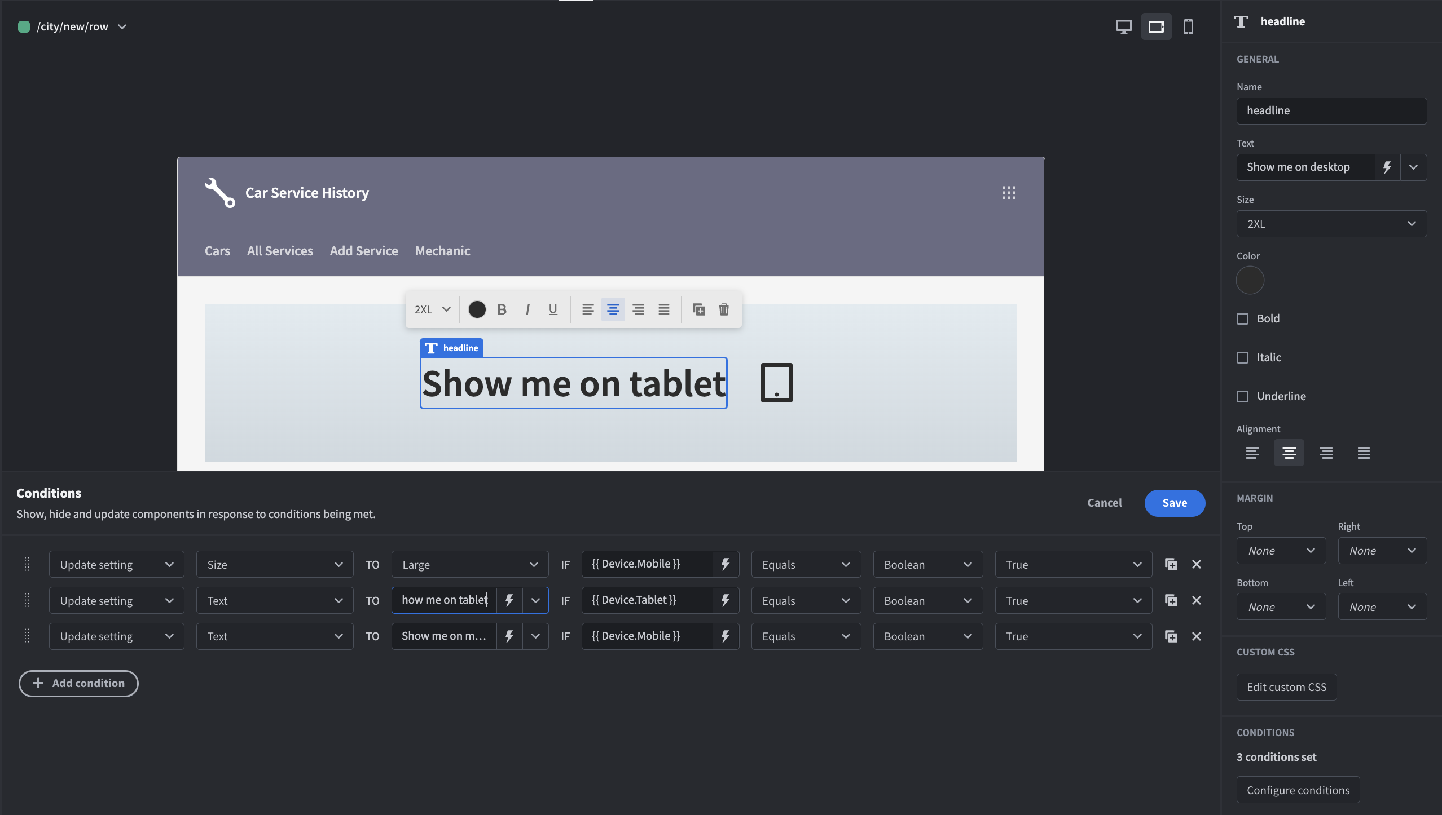Duplicate the headline component
This screenshot has height=815, width=1442.
coord(698,309)
